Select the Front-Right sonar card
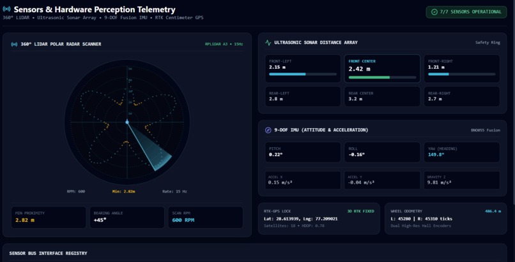 click(462, 68)
